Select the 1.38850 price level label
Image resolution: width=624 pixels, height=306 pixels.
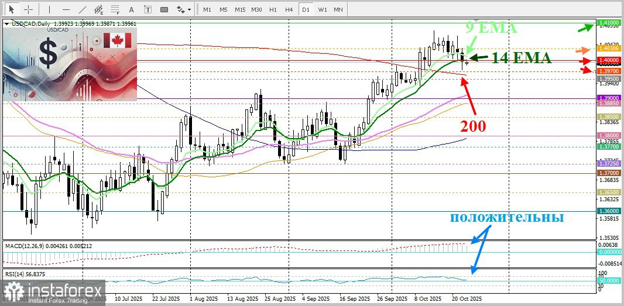[x=609, y=103]
